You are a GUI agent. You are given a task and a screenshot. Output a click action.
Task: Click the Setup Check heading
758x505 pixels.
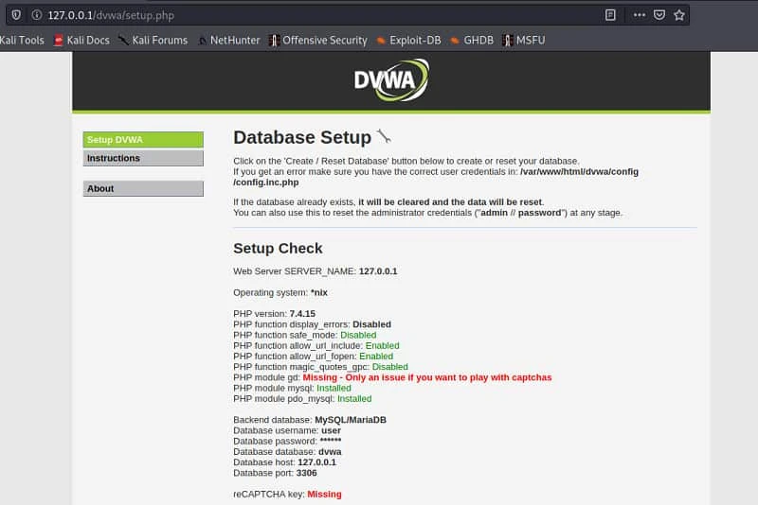[x=278, y=249]
